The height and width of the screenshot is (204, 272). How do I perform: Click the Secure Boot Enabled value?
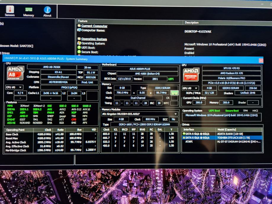pos(189,53)
